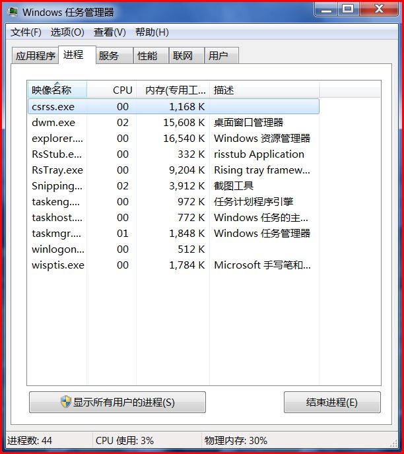The width and height of the screenshot is (404, 454).
Task: Select the winlogon... process
Action: point(174,249)
